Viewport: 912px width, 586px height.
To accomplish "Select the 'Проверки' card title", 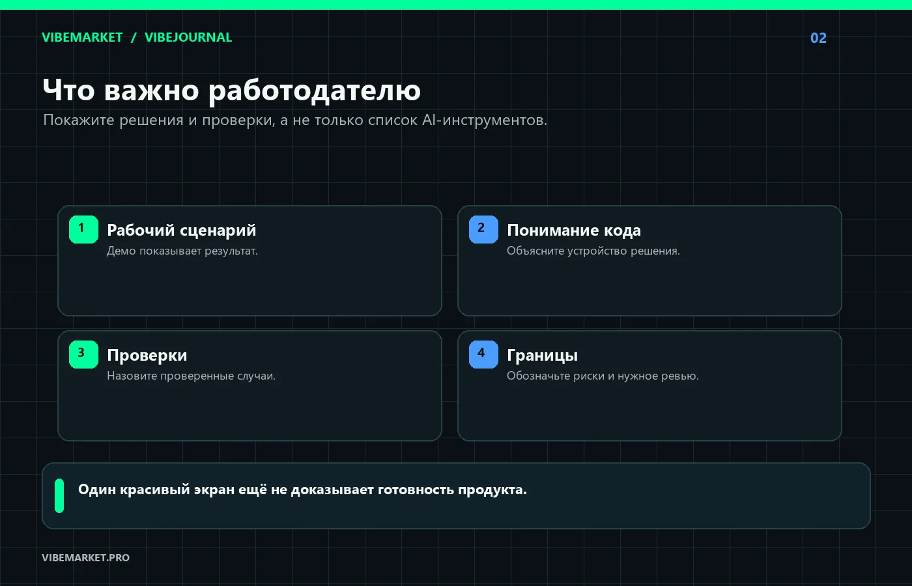I will [147, 356].
